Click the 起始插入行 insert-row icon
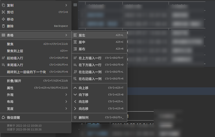 click(x=4, y=58)
